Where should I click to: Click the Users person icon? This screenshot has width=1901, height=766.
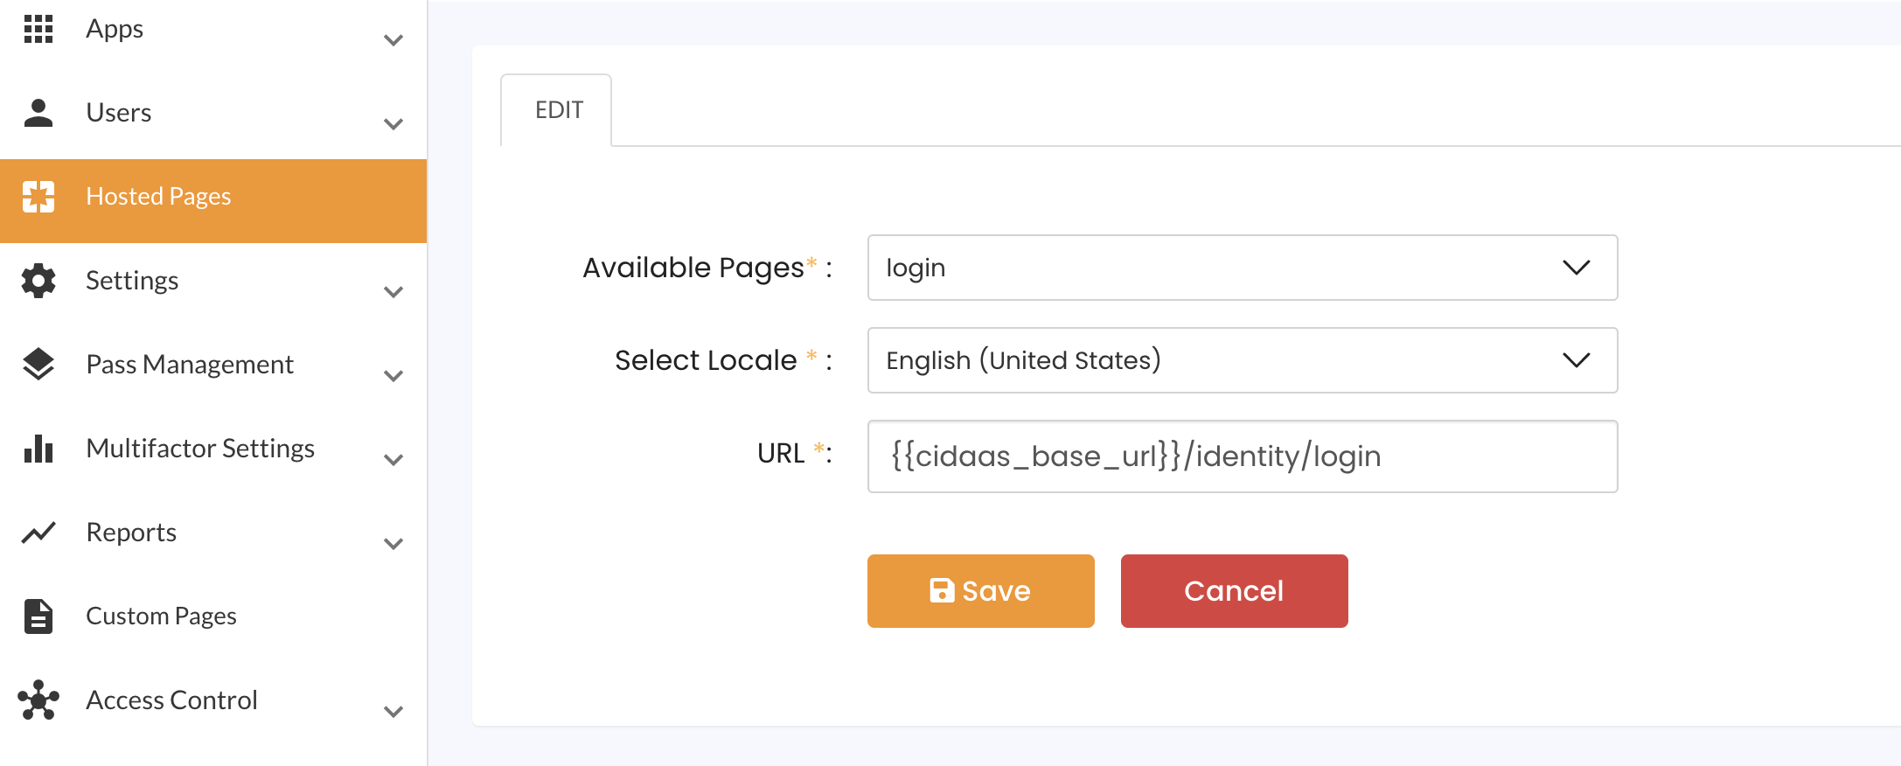click(x=38, y=113)
